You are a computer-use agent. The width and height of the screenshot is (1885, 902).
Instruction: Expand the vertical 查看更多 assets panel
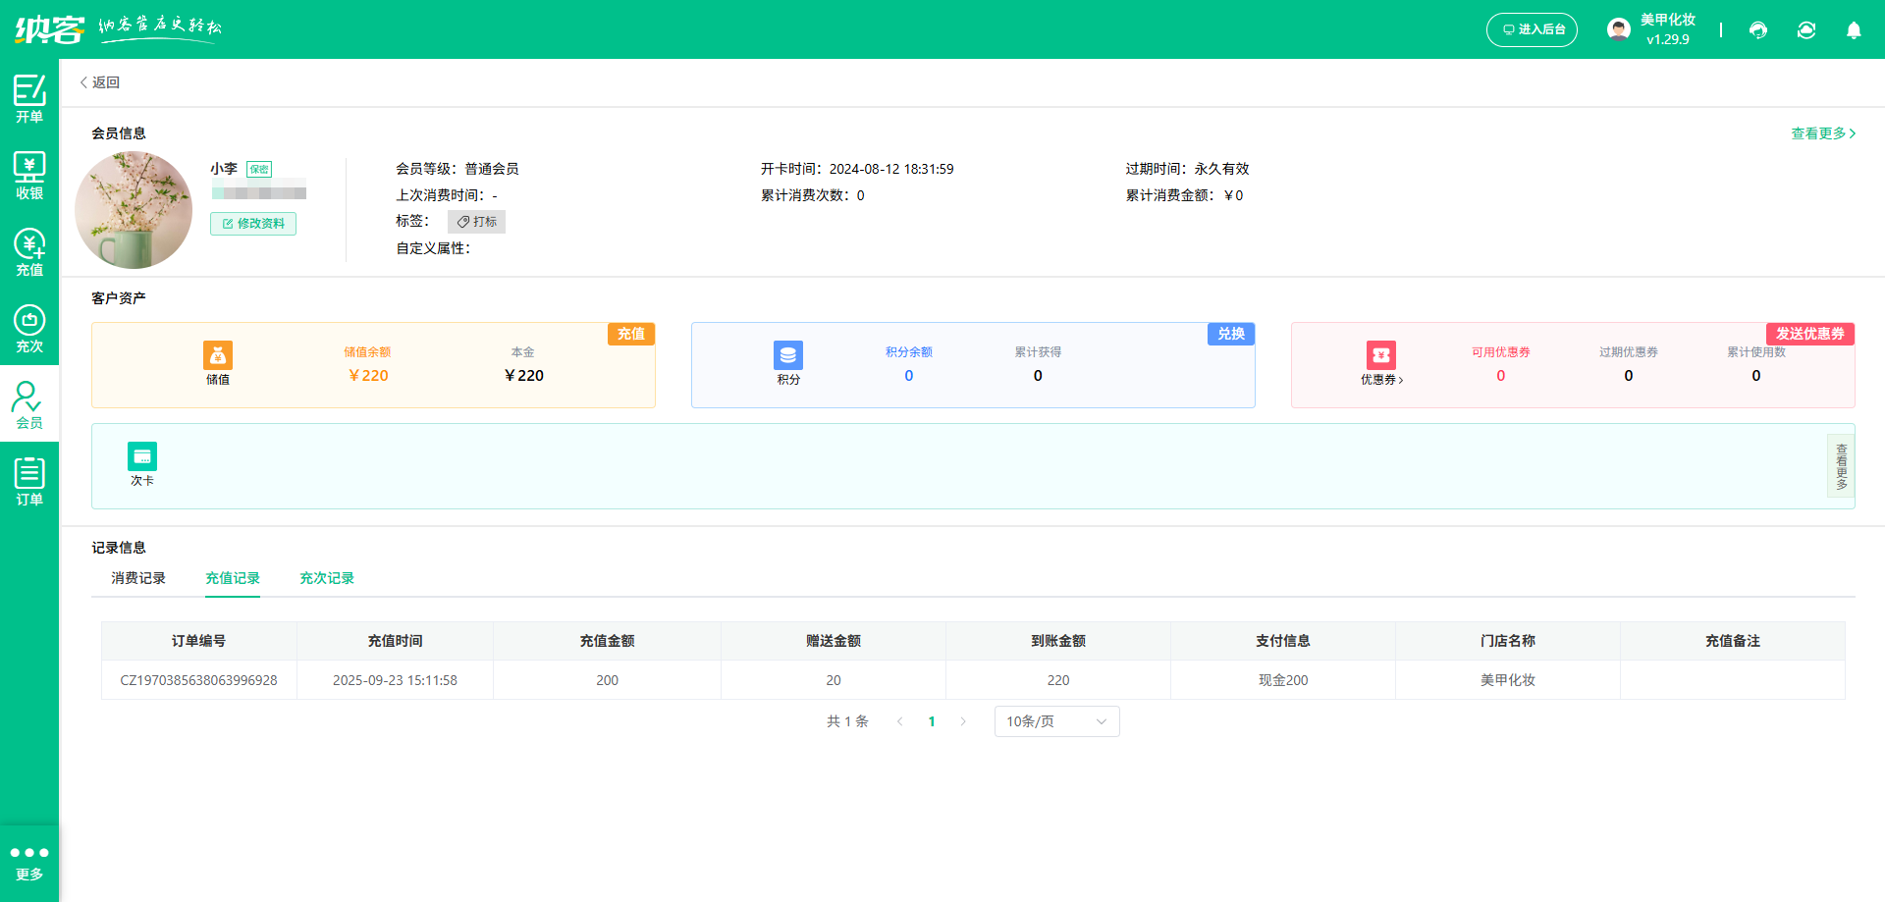[1841, 466]
